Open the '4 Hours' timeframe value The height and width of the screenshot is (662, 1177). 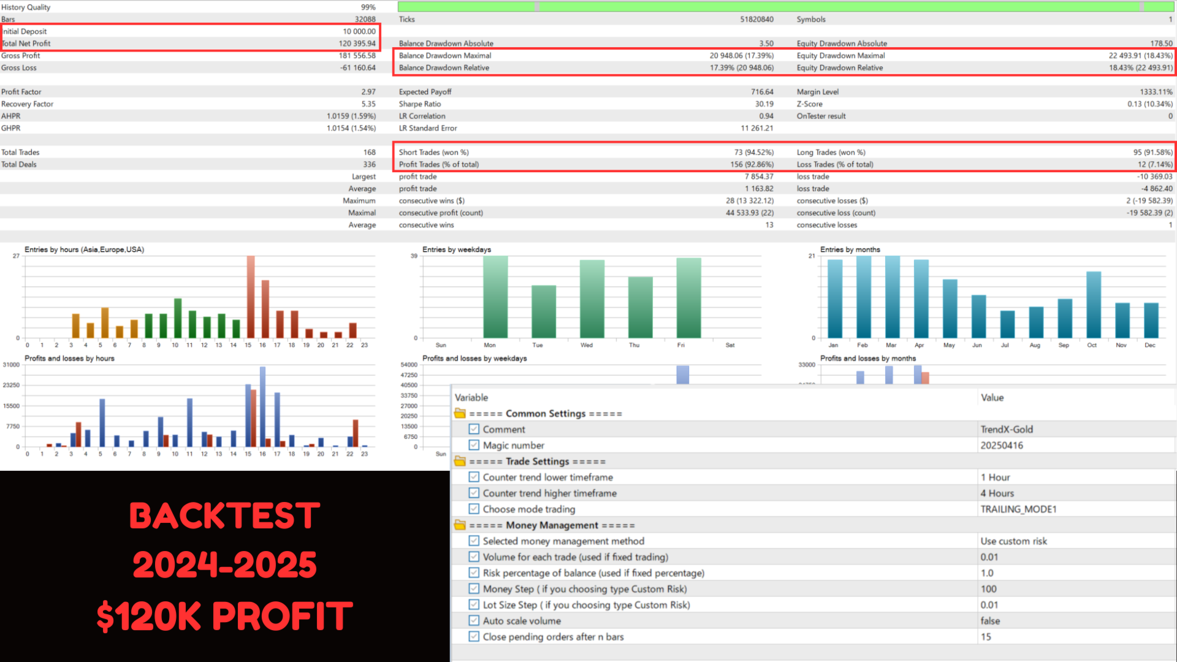coord(1076,493)
